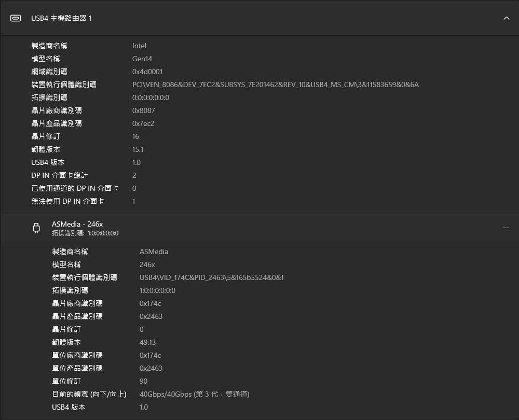Click the 單位廠商識別碼 value 0x174c
This screenshot has width=519, height=420.
150,355
